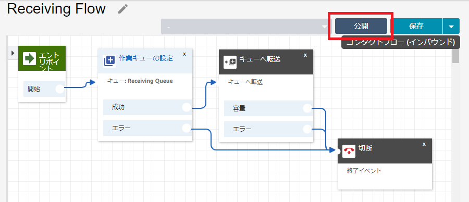Click the 作業キューの設定 エラー connector circle
Viewport: 469px width, 202px height.
point(187,128)
